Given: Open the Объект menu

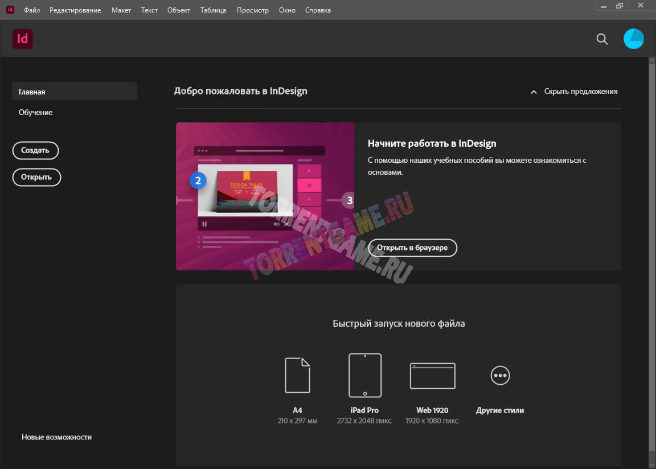Looking at the screenshot, I should (x=179, y=10).
